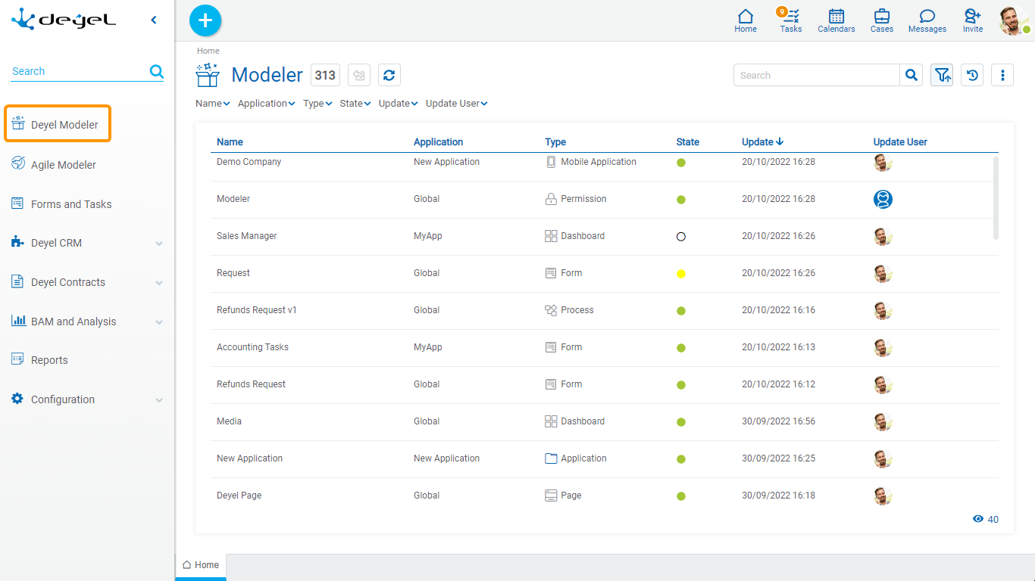Open the history clock icon

[x=972, y=75]
